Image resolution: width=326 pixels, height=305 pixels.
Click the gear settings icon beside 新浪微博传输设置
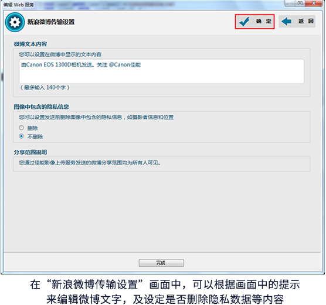(15, 22)
